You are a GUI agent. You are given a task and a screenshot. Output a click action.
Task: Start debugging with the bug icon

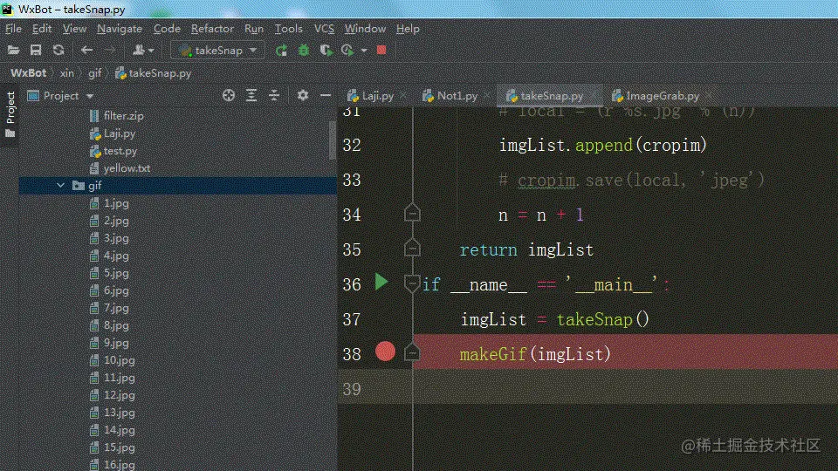coord(304,51)
